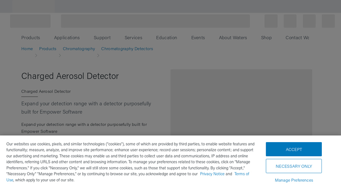Go to the Products breadcrumb link

(x=48, y=49)
